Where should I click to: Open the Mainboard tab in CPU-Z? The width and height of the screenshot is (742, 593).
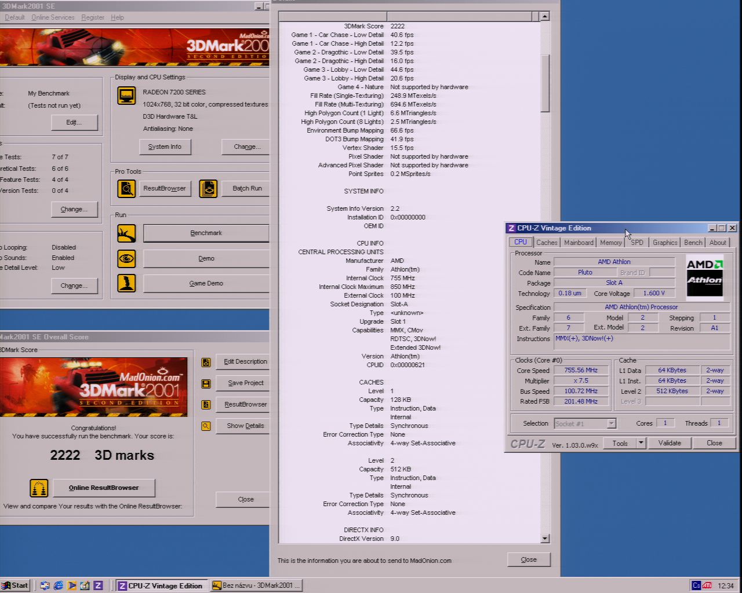579,243
